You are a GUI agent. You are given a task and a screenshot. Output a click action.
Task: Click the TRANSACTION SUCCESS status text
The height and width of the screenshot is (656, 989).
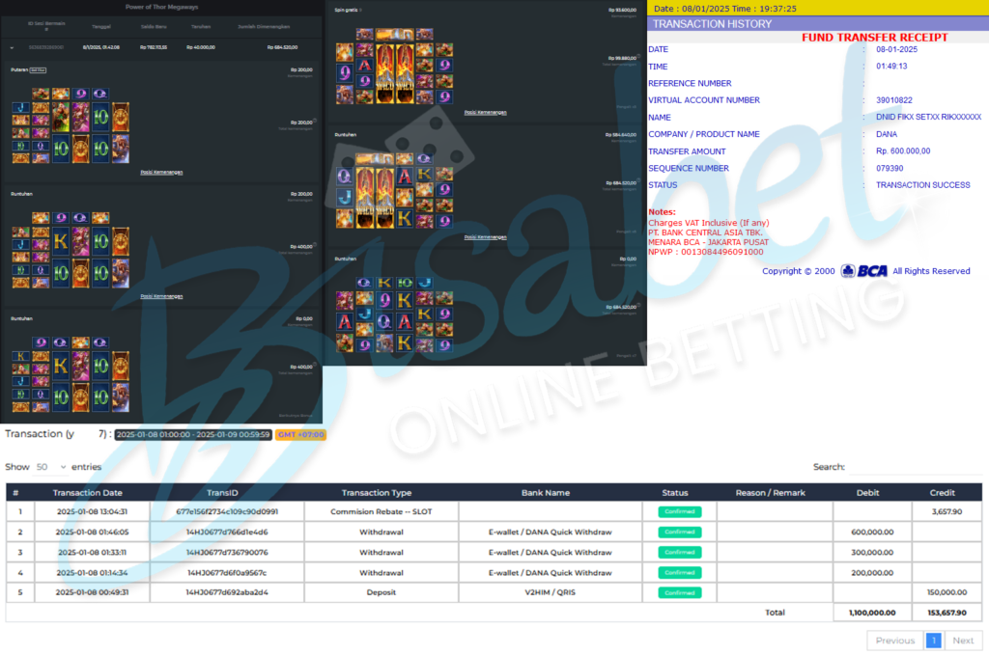coord(922,185)
